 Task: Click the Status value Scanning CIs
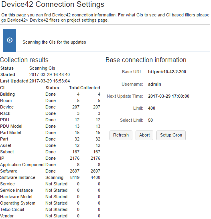point(42,68)
